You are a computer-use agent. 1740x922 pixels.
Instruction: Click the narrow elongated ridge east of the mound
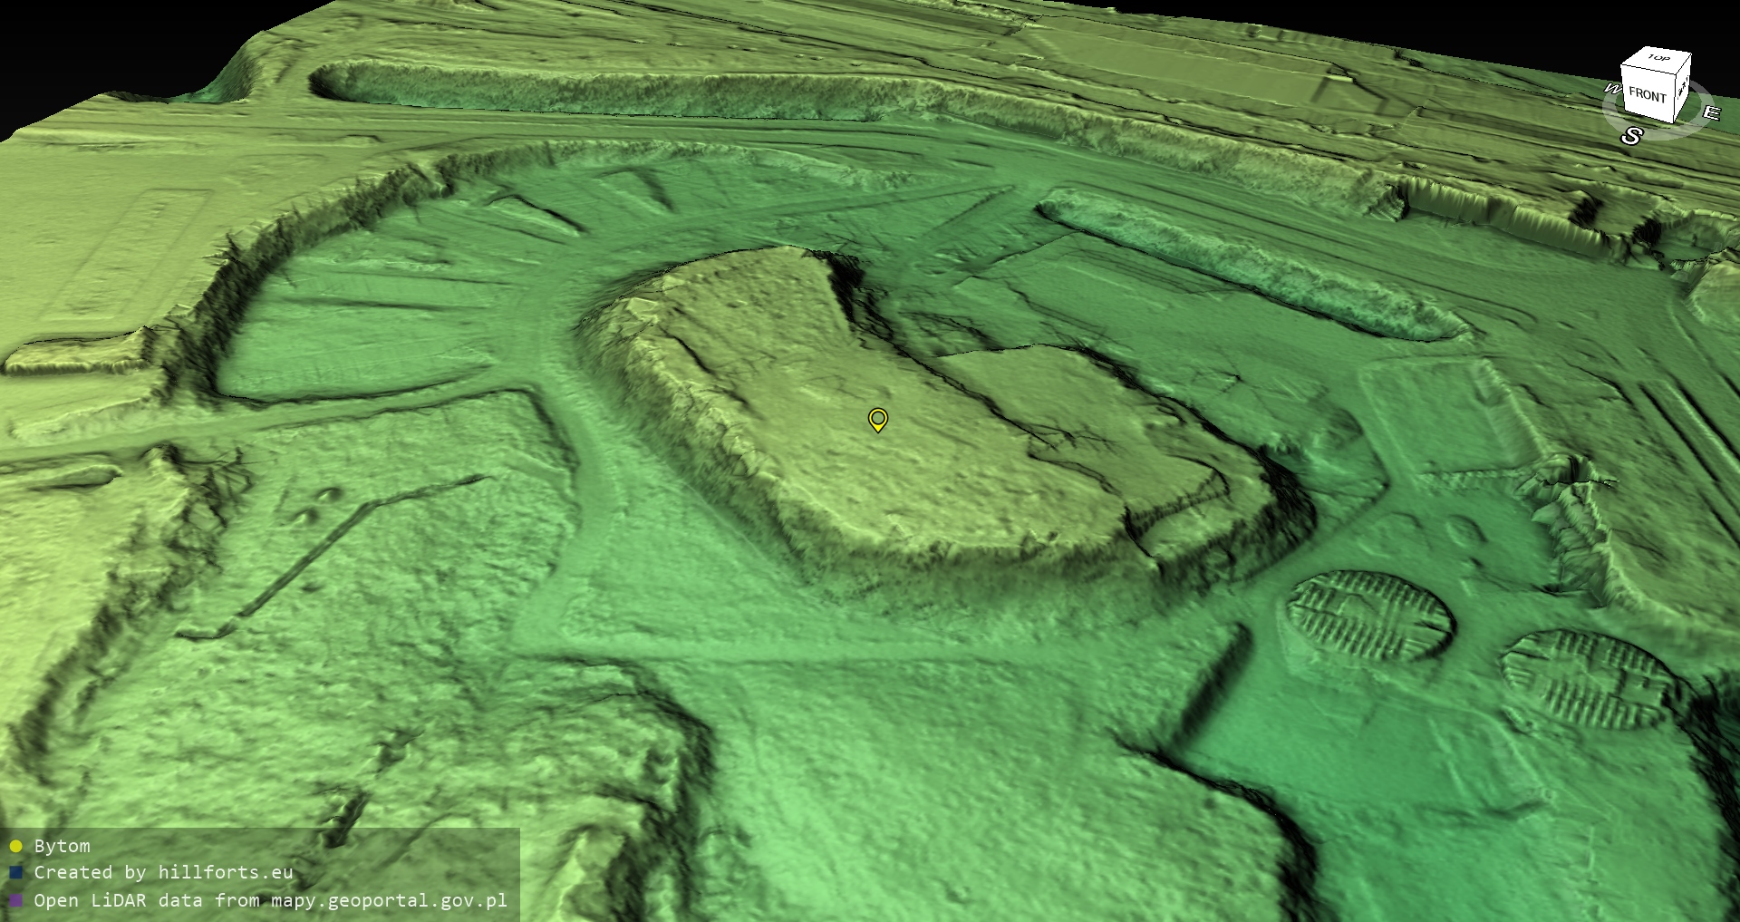point(1251,263)
